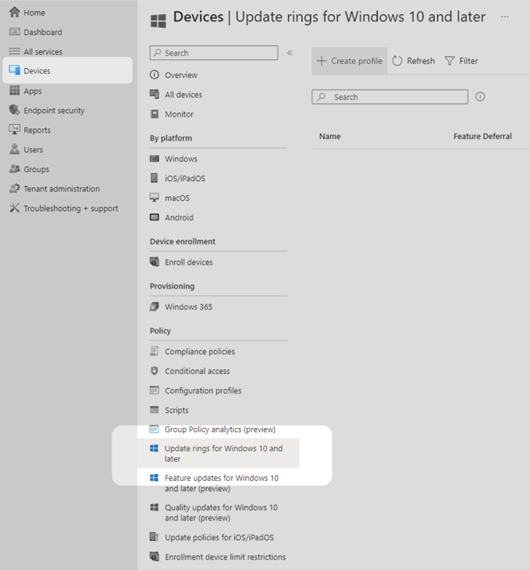Click the All devices icon

point(155,94)
